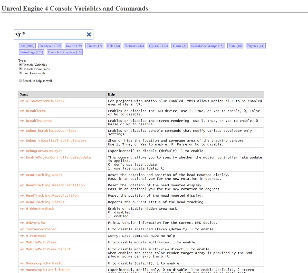This screenshot has width=308, height=273.
Task: Filter by Timer (17)
Action: coord(94,46)
